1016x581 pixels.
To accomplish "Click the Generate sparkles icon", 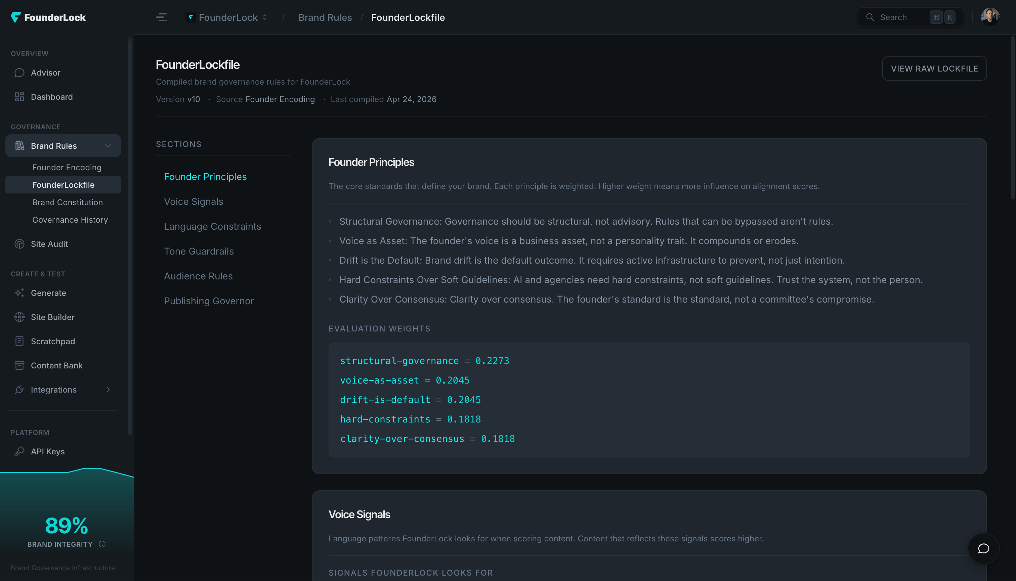I will (19, 293).
